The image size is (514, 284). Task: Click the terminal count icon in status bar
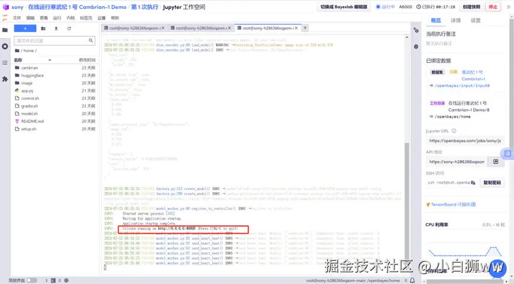(53, 280)
